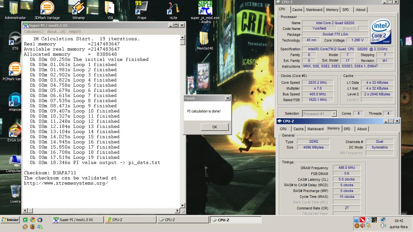Select the ET6 desktop shortcut
Image resolution: width=413 pixels, height=232 pixels.
click(x=15, y=41)
